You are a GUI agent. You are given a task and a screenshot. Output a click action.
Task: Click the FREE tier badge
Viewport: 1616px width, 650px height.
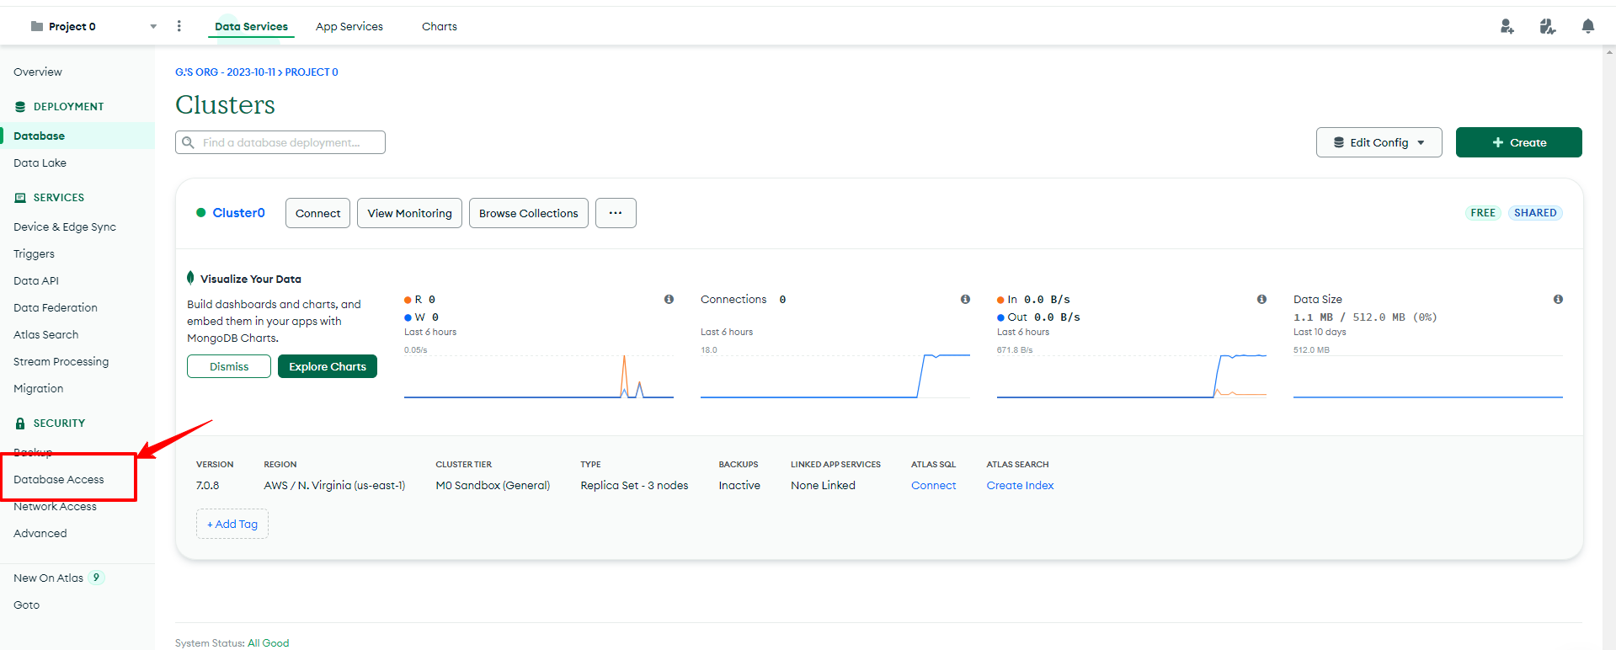1483,213
